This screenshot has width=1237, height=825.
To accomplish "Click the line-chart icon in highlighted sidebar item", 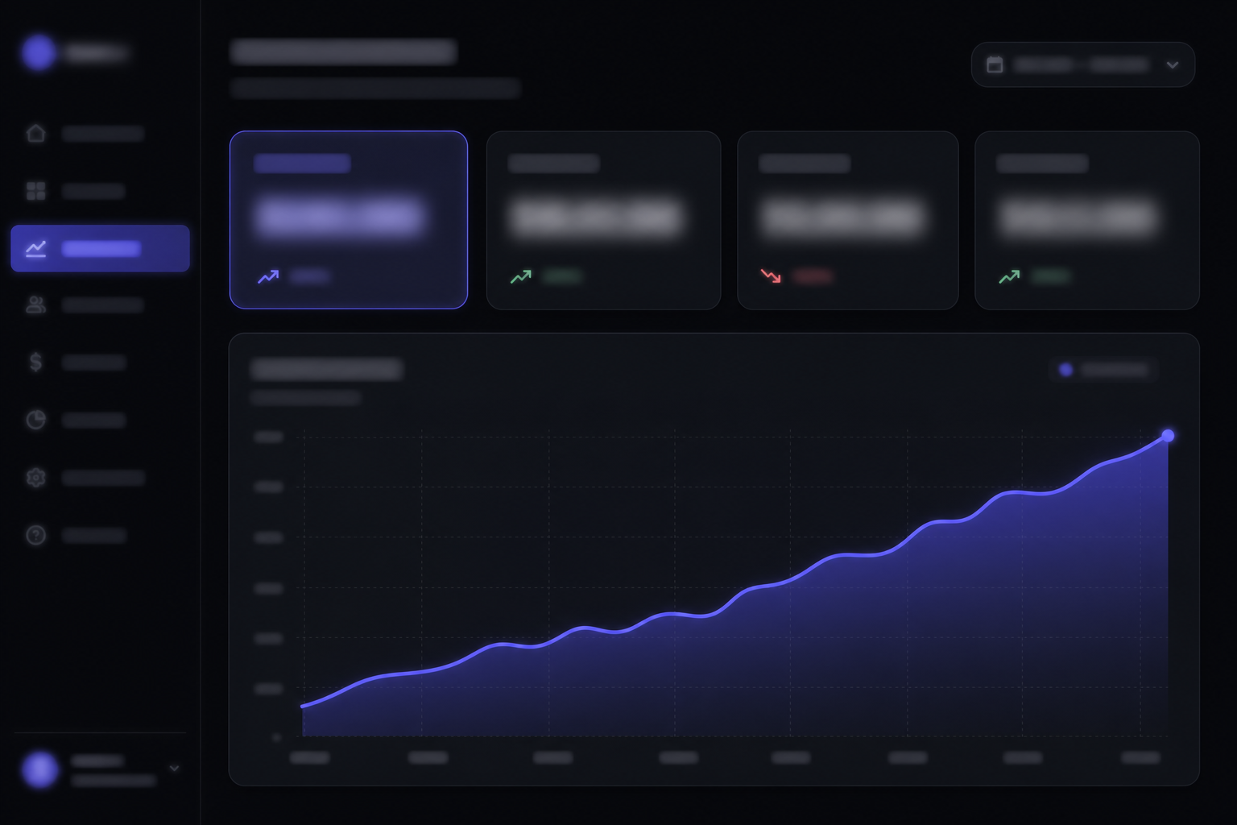I will tap(35, 248).
